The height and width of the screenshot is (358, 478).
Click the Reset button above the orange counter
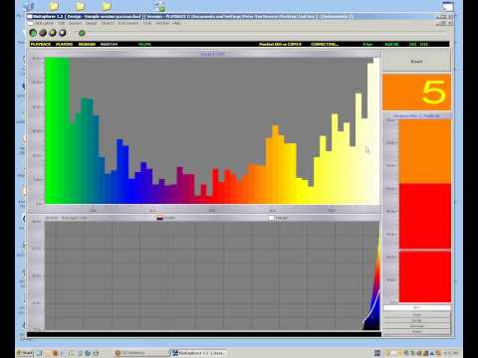[416, 62]
